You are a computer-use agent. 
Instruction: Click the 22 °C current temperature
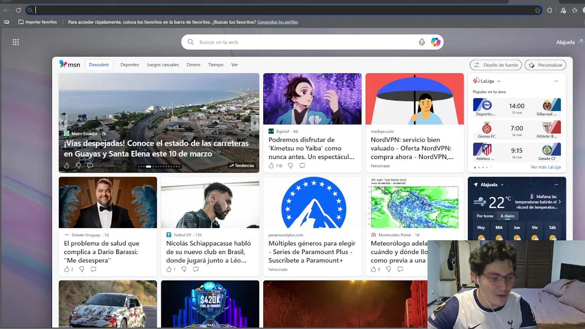500,202
